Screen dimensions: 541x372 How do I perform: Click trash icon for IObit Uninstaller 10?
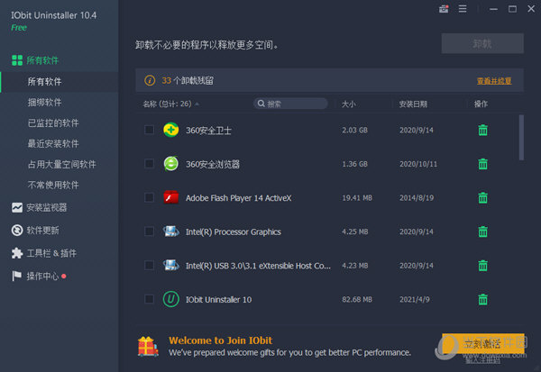[x=482, y=299]
